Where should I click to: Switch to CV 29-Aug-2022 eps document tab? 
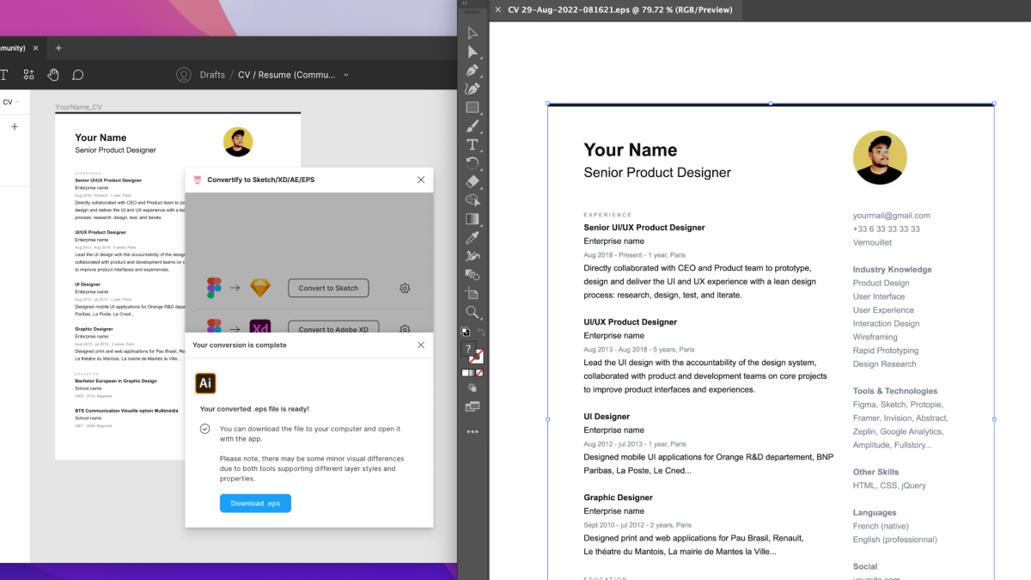(x=619, y=10)
